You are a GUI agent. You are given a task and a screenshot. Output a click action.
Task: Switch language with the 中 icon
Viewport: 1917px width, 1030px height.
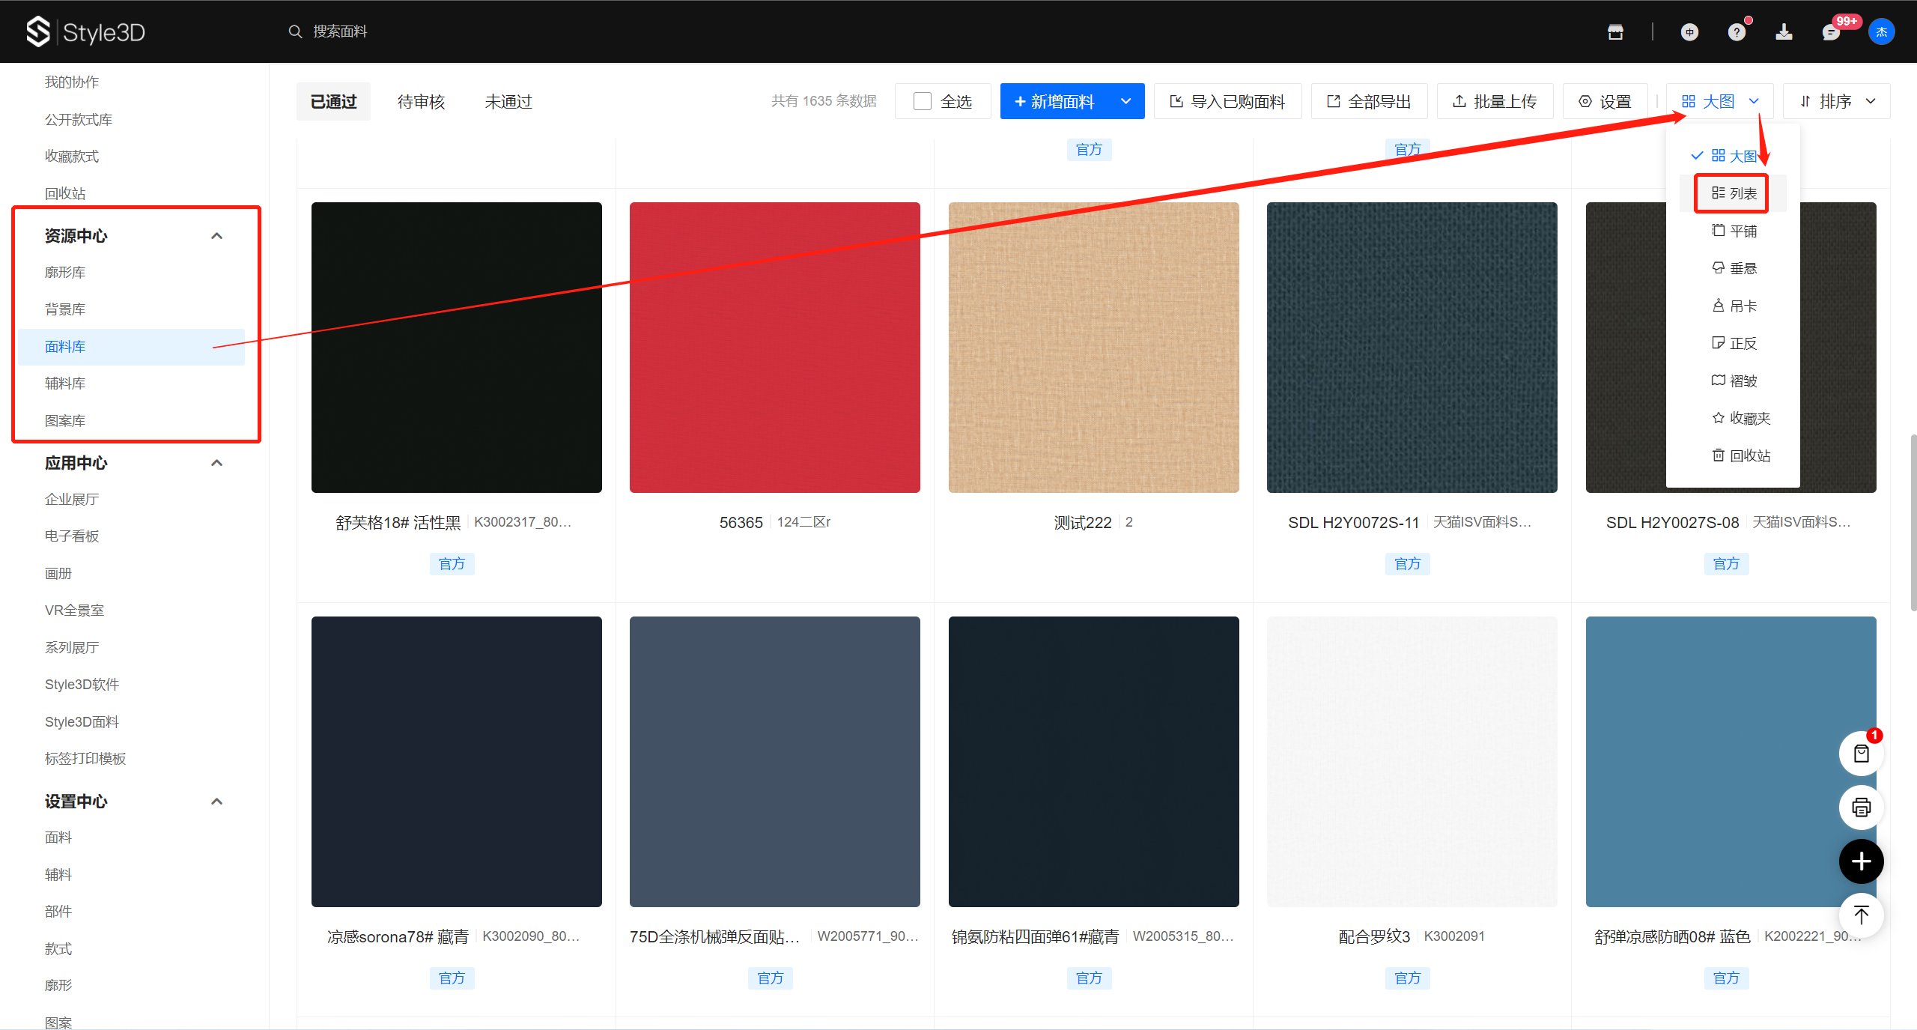[1689, 31]
